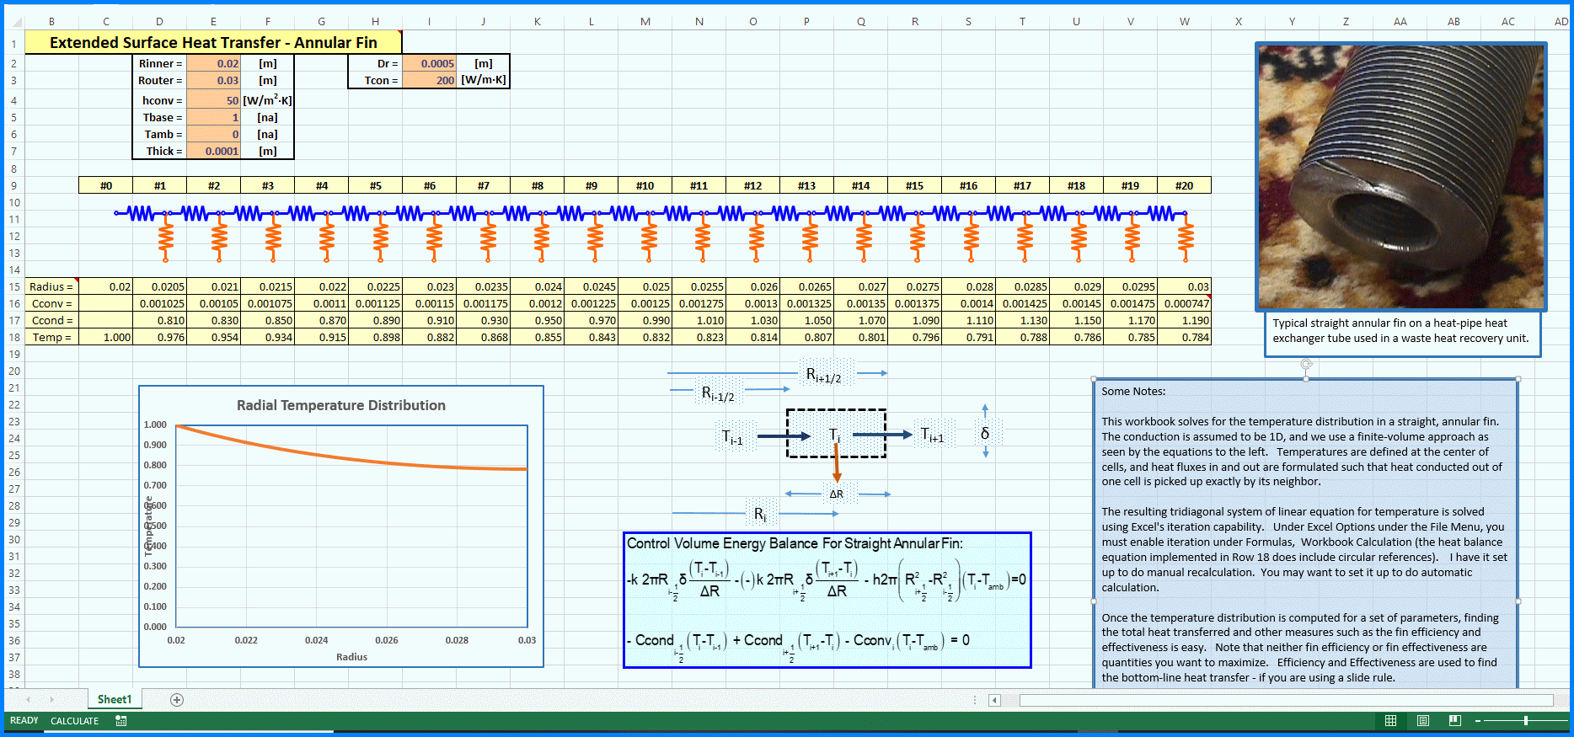Select the Tcon value cell containing 200
This screenshot has height=737, width=1574.
[x=429, y=81]
